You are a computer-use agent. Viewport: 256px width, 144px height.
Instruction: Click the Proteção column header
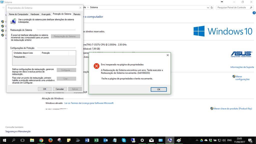(x=54, y=53)
